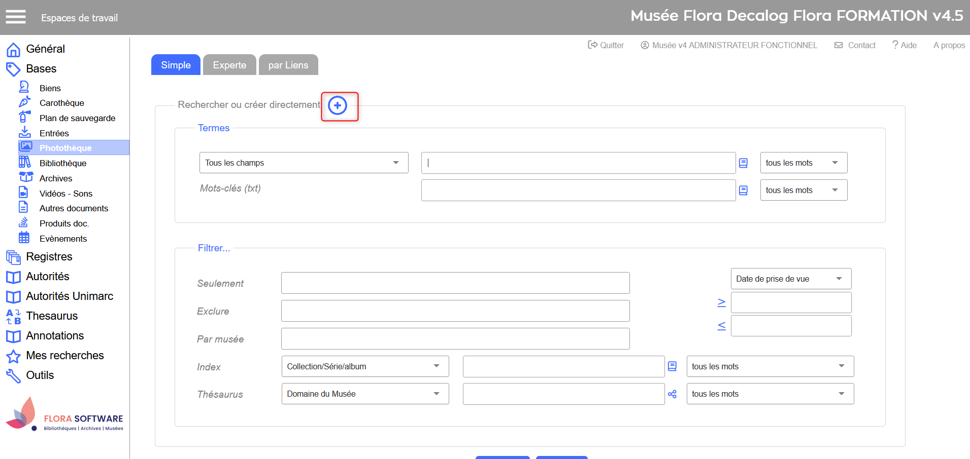This screenshot has width=970, height=459.
Task: Open the Bibliothèque base in sidebar
Action: (x=63, y=163)
